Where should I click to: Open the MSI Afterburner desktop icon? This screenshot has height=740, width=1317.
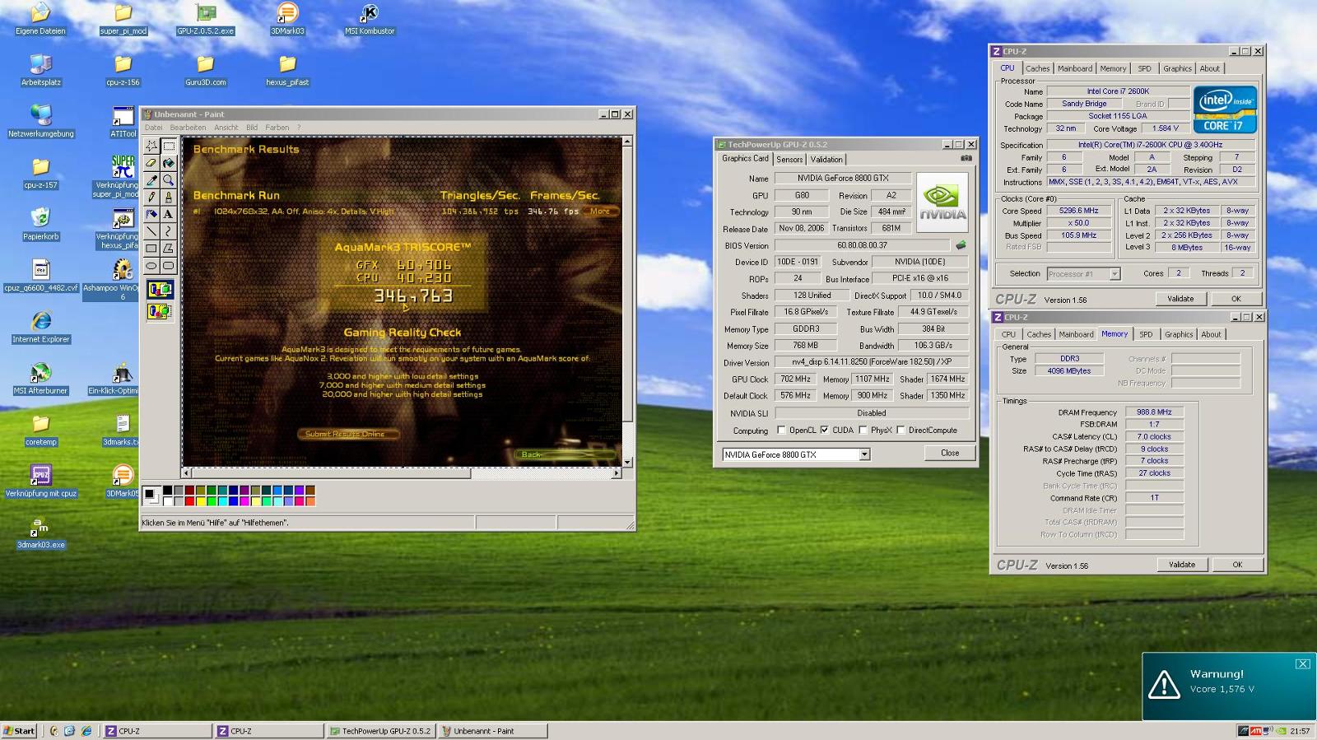pos(40,379)
